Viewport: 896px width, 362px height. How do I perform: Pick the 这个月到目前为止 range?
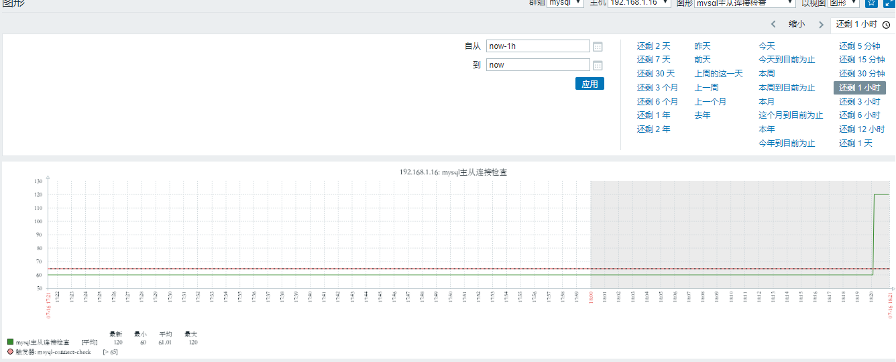pyautogui.click(x=791, y=115)
